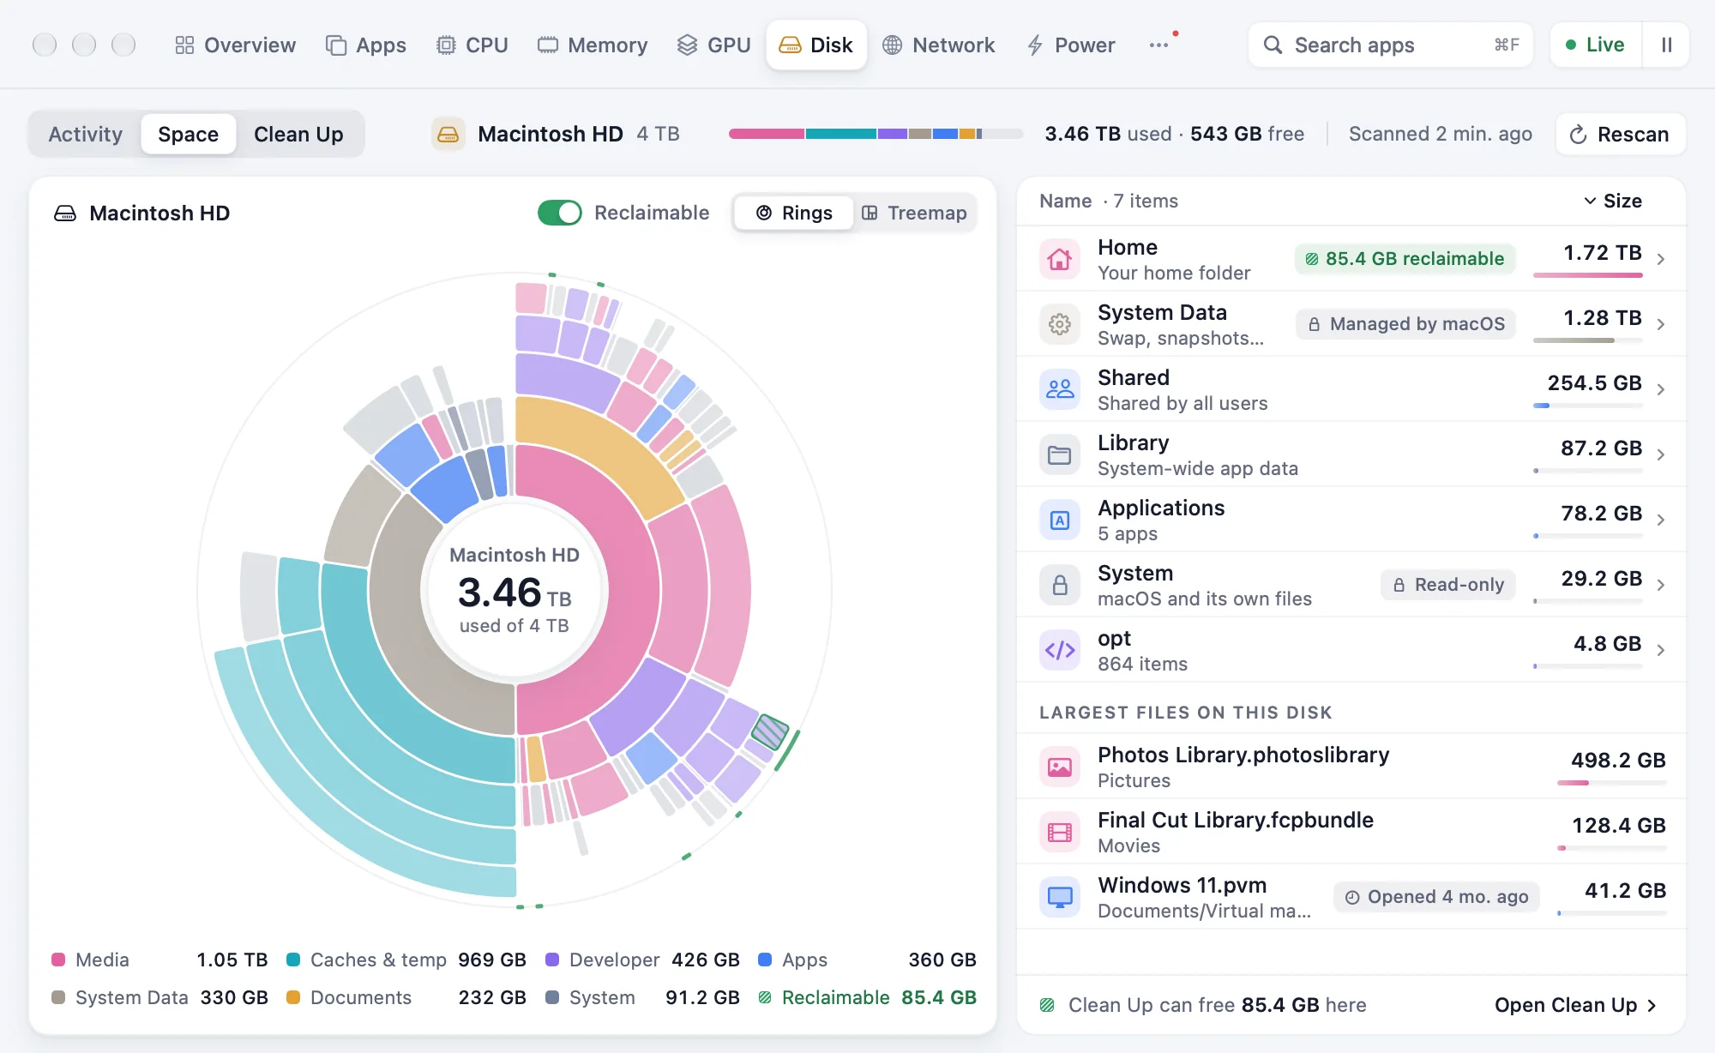
Task: Select the Activity segment
Action: pyautogui.click(x=86, y=134)
